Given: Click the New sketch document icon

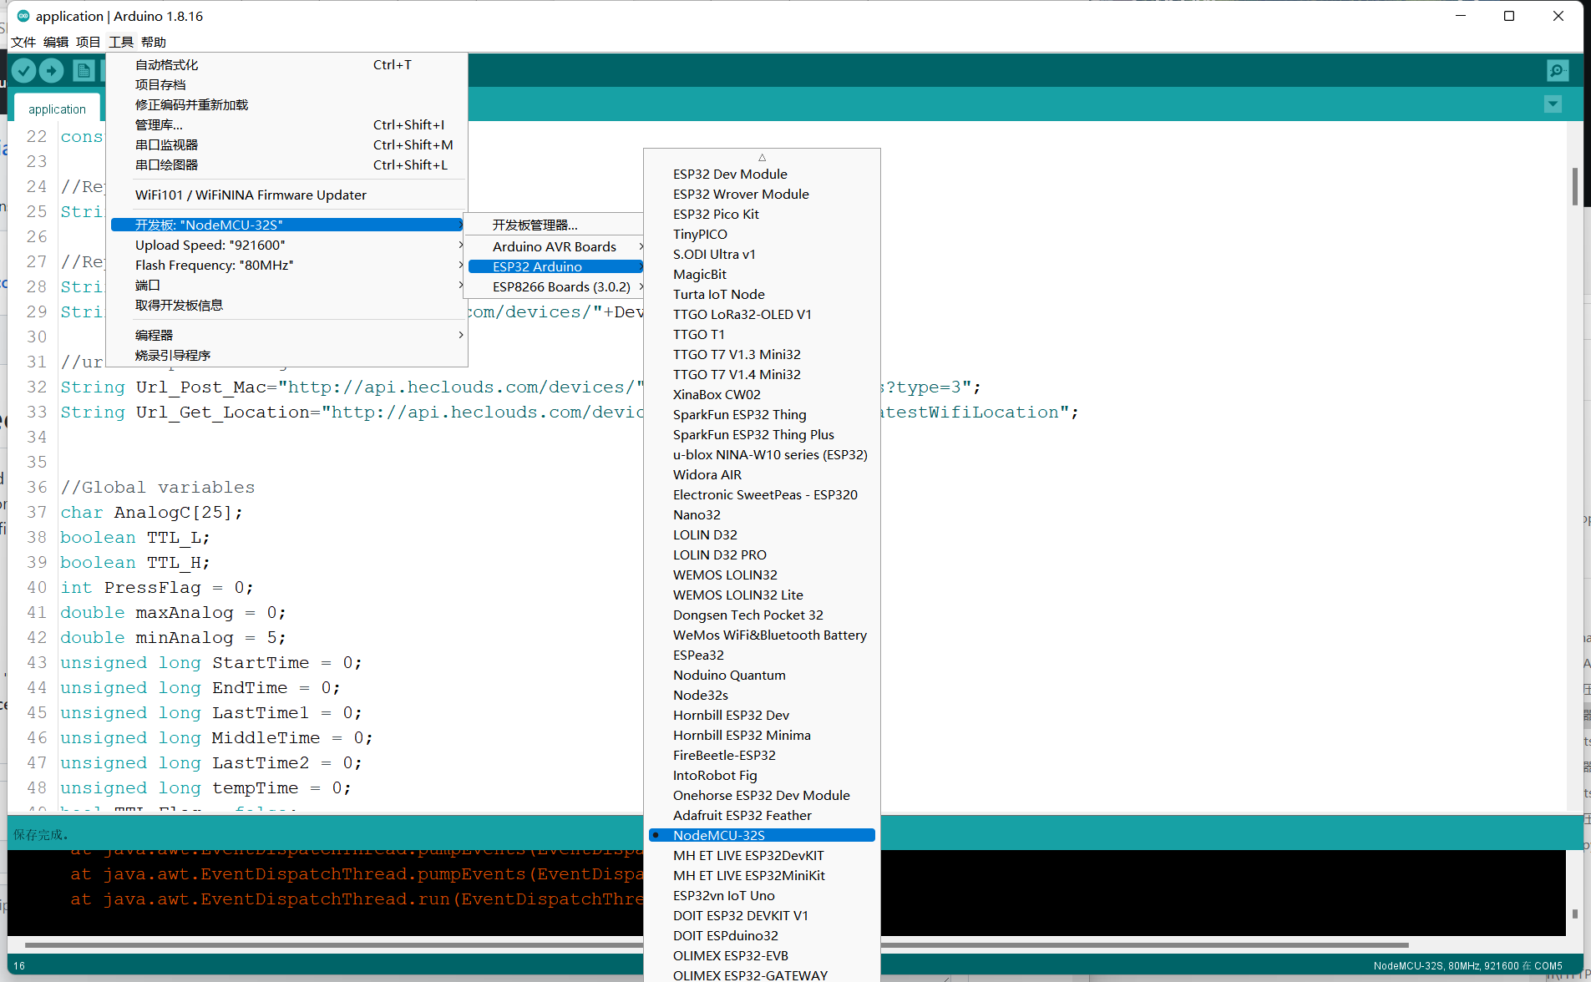Looking at the screenshot, I should tap(84, 70).
